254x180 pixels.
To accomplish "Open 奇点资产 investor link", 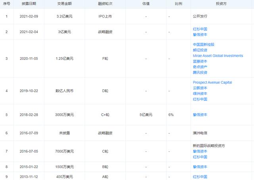I will tap(200, 67).
